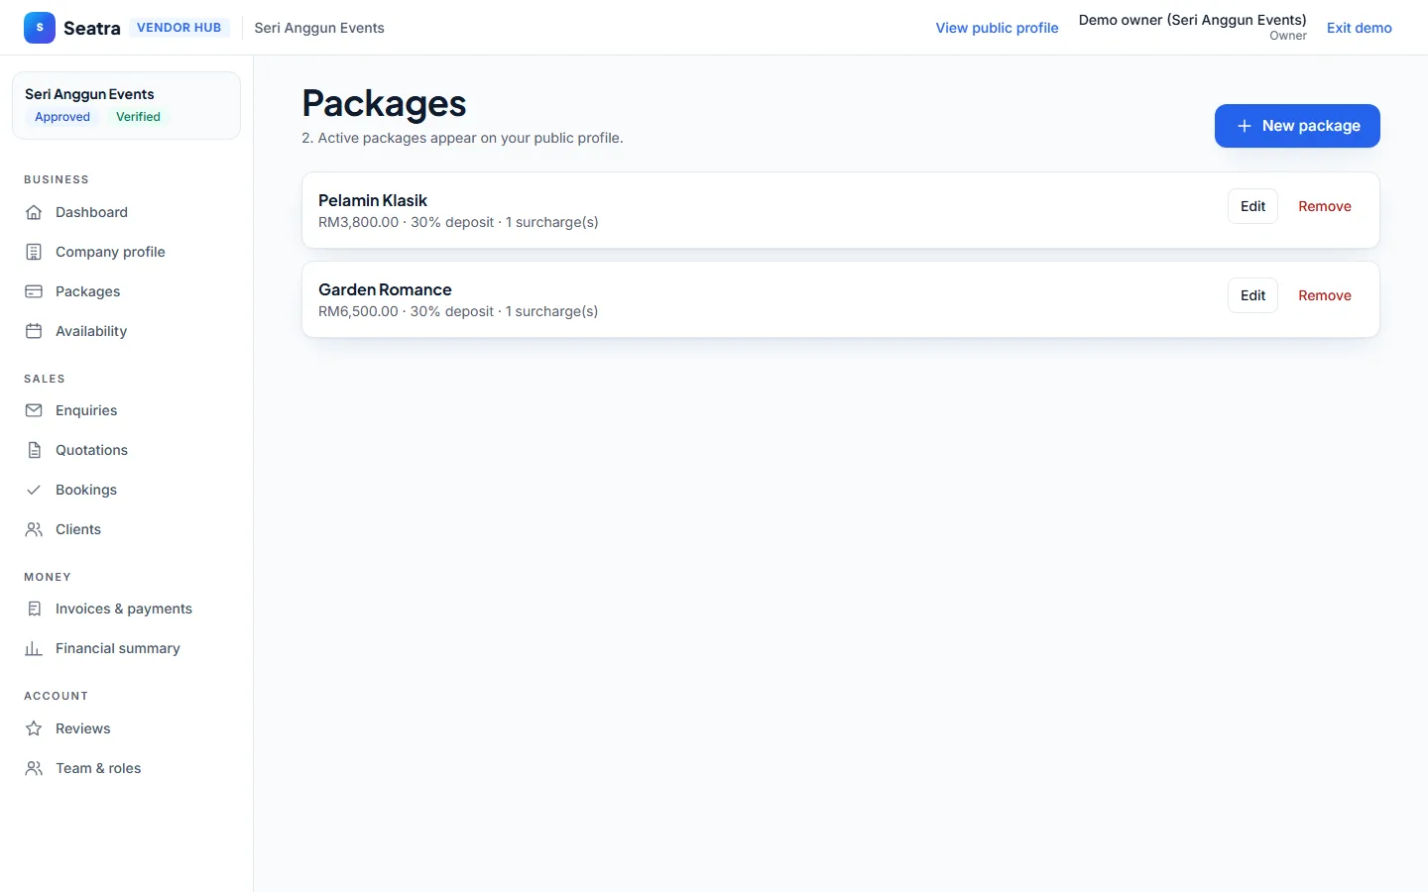Viewport: 1428px width, 892px height.
Task: Click the Approved status badge
Action: pos(62,117)
